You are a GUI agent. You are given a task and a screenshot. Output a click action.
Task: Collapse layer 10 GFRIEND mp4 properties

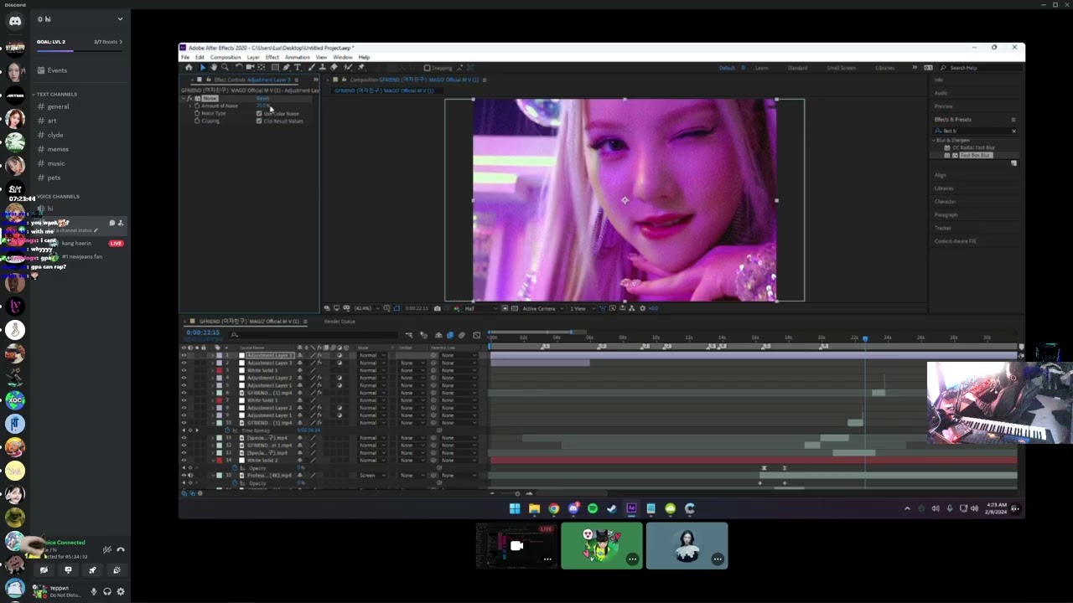click(x=213, y=423)
